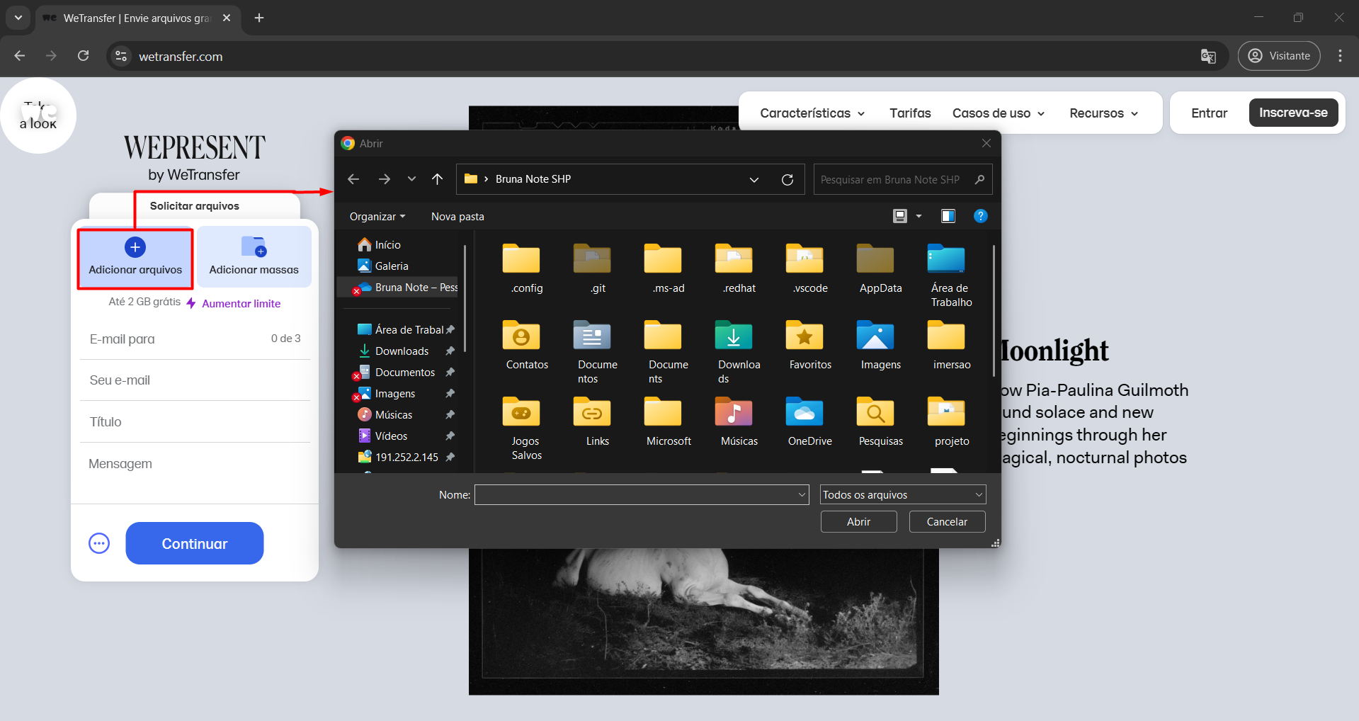The width and height of the screenshot is (1359, 721).
Task: Click the Cancelar button
Action: [946, 521]
